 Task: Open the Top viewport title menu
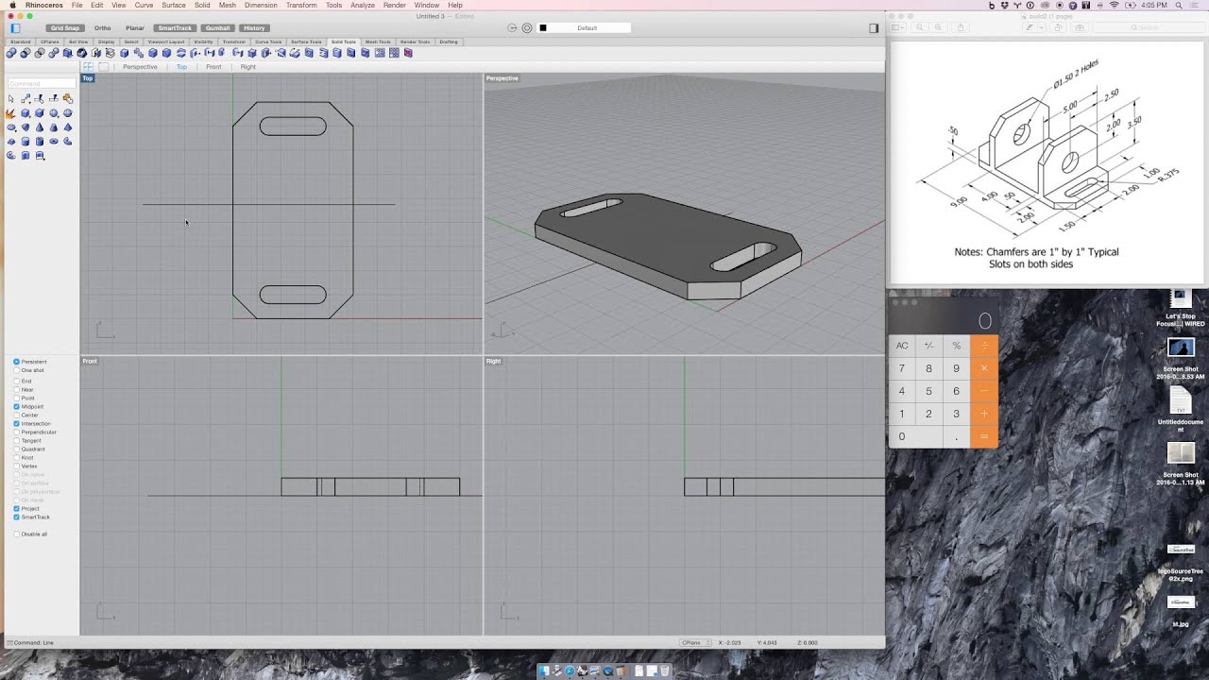pyautogui.click(x=87, y=78)
